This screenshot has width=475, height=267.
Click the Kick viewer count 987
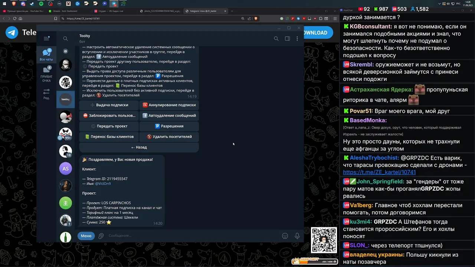[381, 9]
